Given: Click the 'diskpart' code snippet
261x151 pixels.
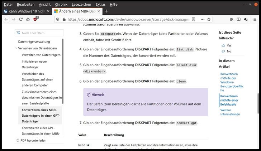Looking at the screenshot, I should pos(108,34).
